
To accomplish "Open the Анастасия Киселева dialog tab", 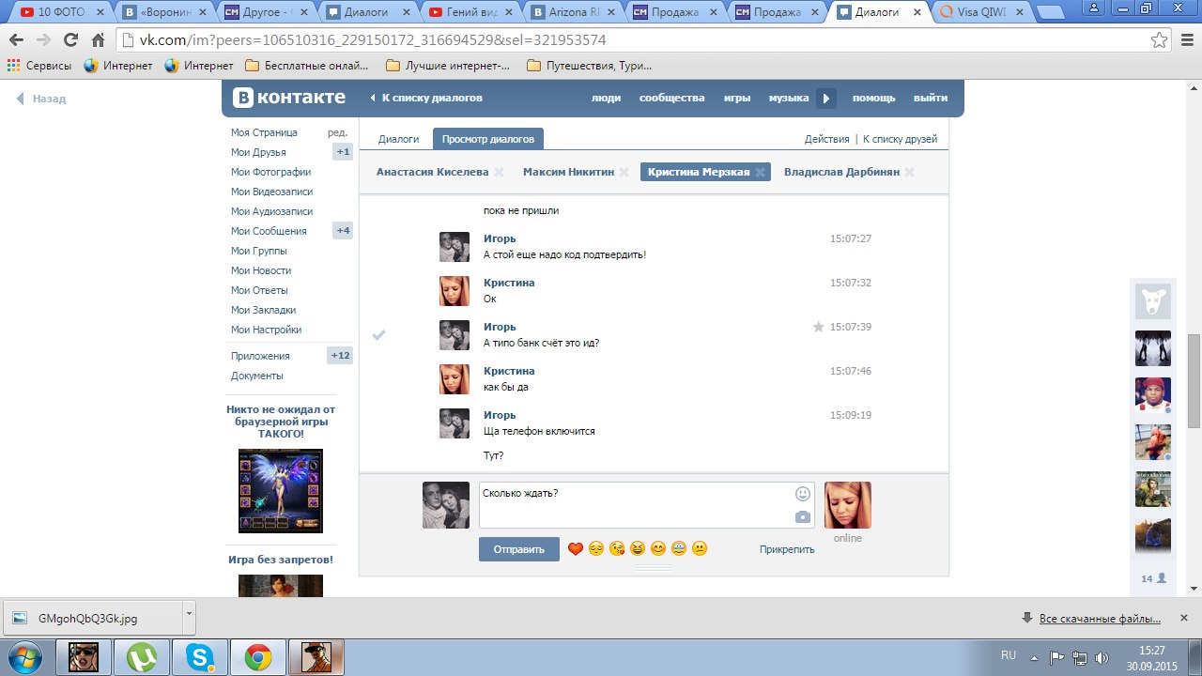I will point(432,172).
